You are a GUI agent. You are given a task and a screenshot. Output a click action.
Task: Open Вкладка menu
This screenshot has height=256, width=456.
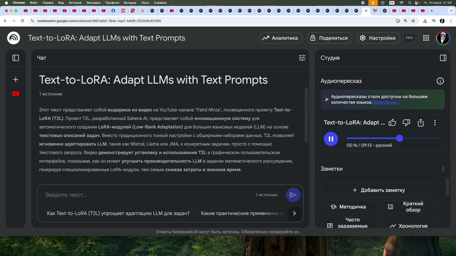click(130, 2)
